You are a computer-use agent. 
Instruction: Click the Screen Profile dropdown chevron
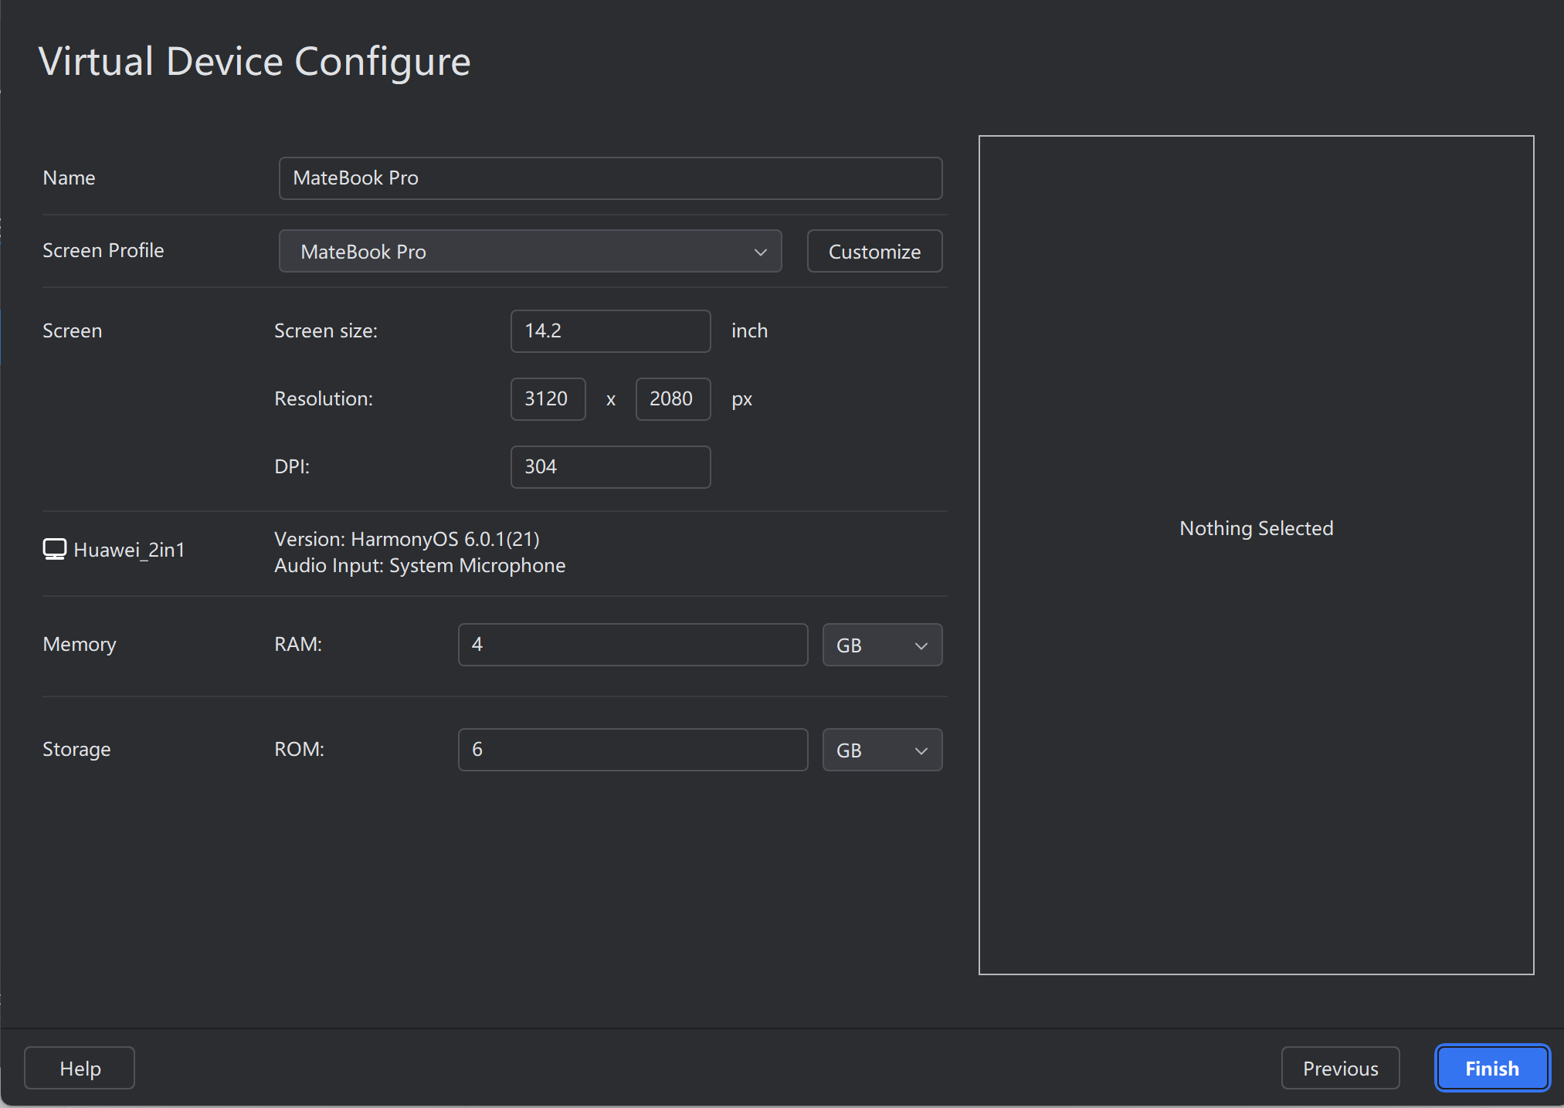click(x=760, y=252)
